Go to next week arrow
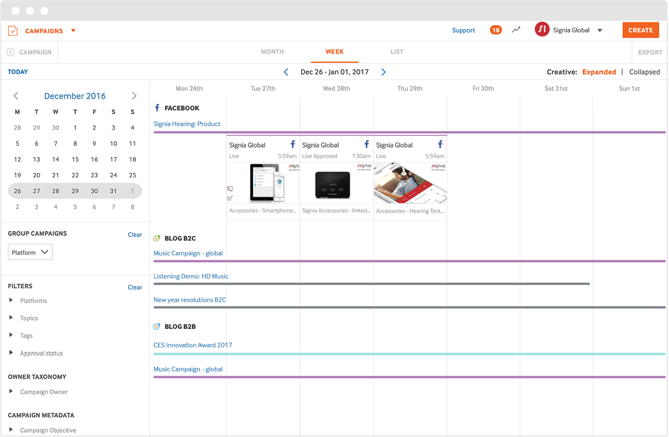669x437 pixels. (383, 72)
